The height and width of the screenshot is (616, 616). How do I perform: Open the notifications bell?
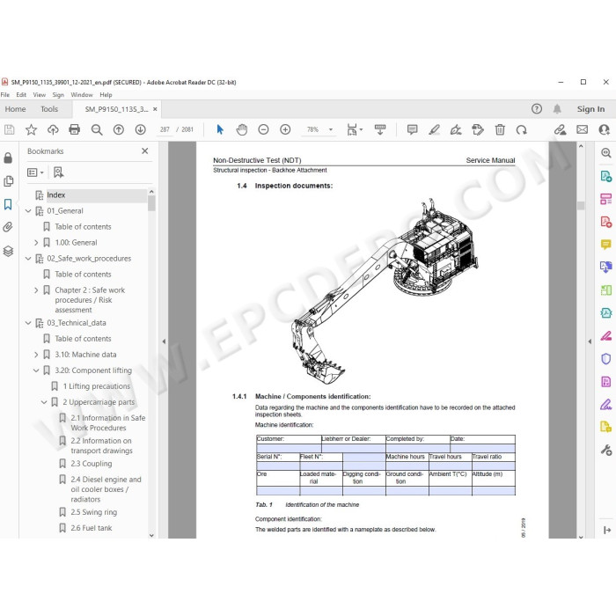[557, 109]
